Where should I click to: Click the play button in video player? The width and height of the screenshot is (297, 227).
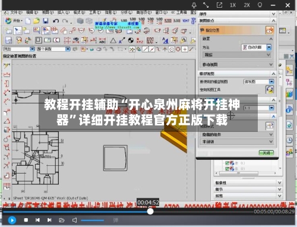pos(12,220)
